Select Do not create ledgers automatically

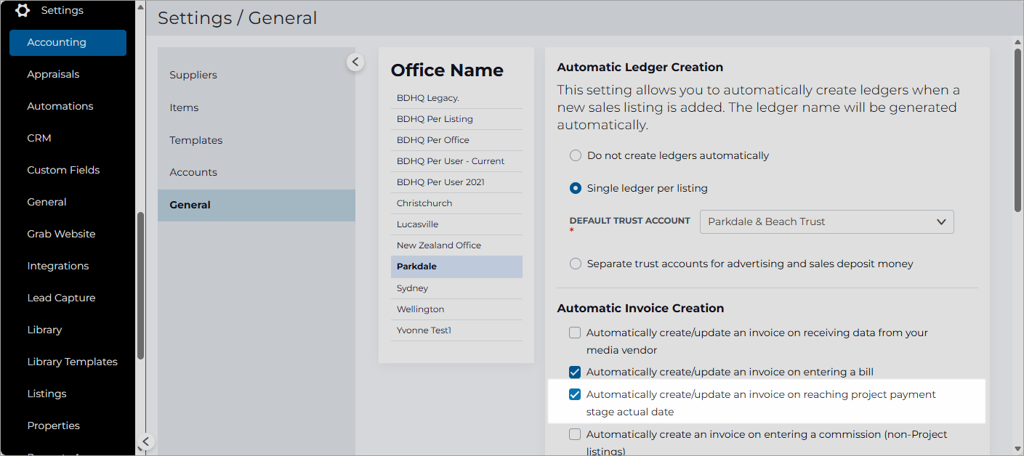coord(576,155)
